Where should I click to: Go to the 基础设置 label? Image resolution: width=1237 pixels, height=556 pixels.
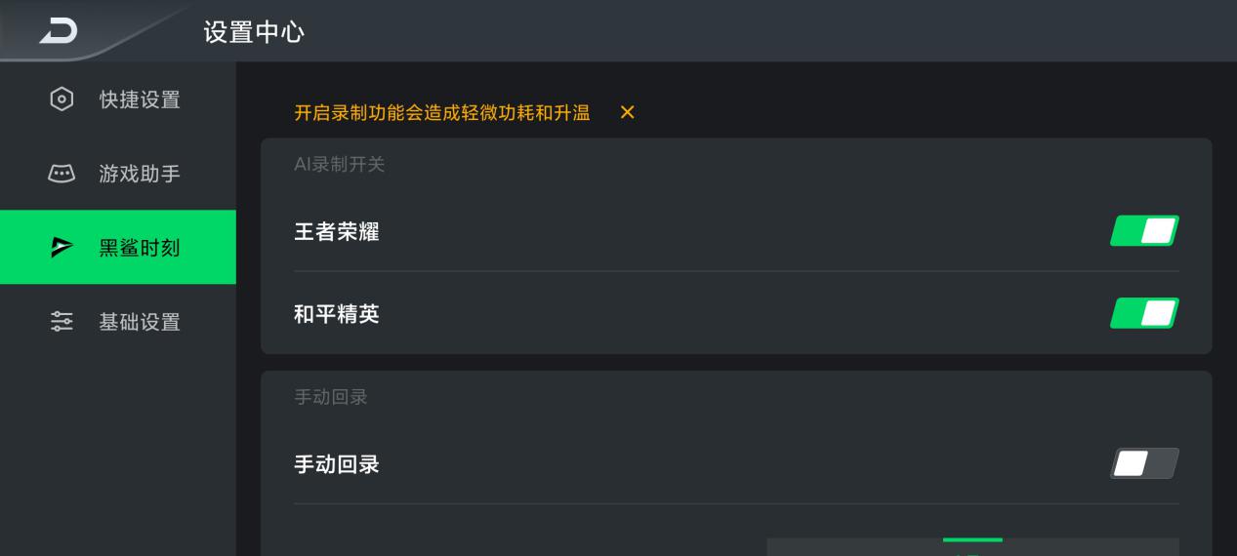140,322
